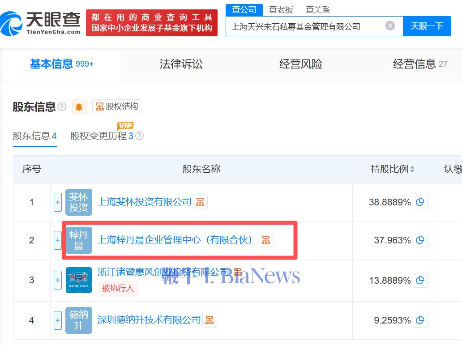Image resolution: width=462 pixels, height=345 pixels.
Task: Click the red 国家中小企业发展子基金旗下机构 banner
Action: (152, 23)
